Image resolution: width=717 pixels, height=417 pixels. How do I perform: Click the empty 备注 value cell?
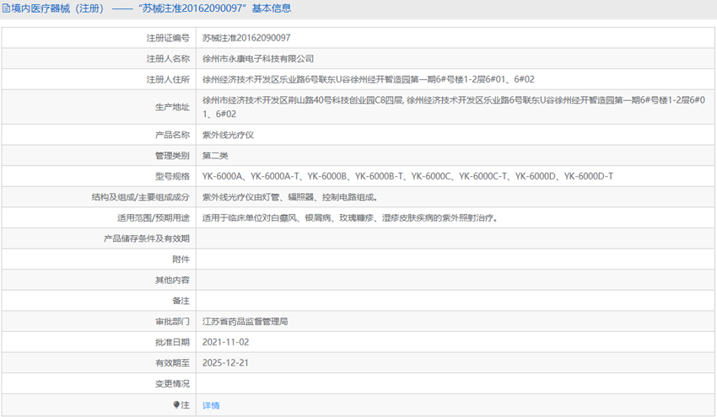point(454,301)
